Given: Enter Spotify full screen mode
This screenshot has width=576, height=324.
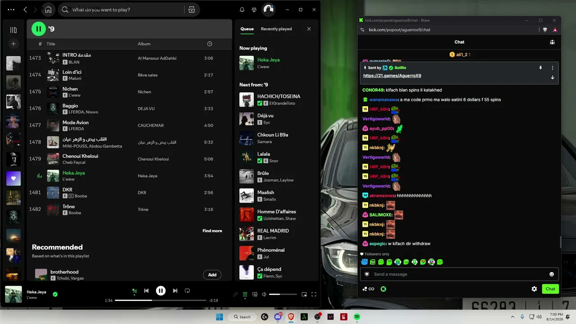Looking at the screenshot, I should click(314, 294).
